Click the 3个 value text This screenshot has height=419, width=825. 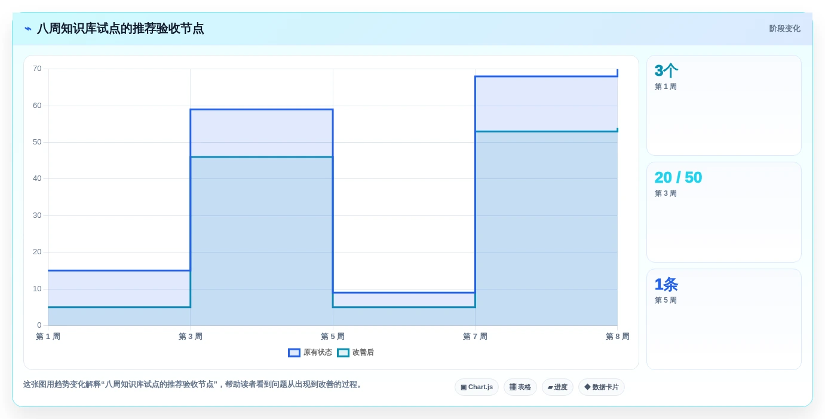tap(666, 71)
